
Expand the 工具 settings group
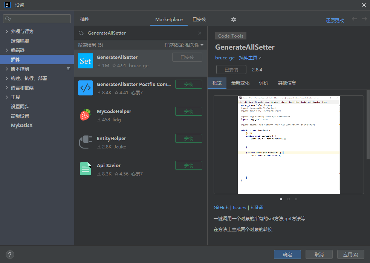(x=7, y=97)
